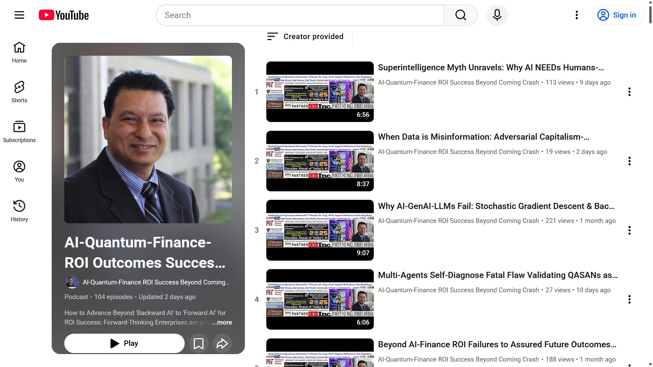
Task: Select the Shorts sidebar icon
Action: click(x=19, y=87)
